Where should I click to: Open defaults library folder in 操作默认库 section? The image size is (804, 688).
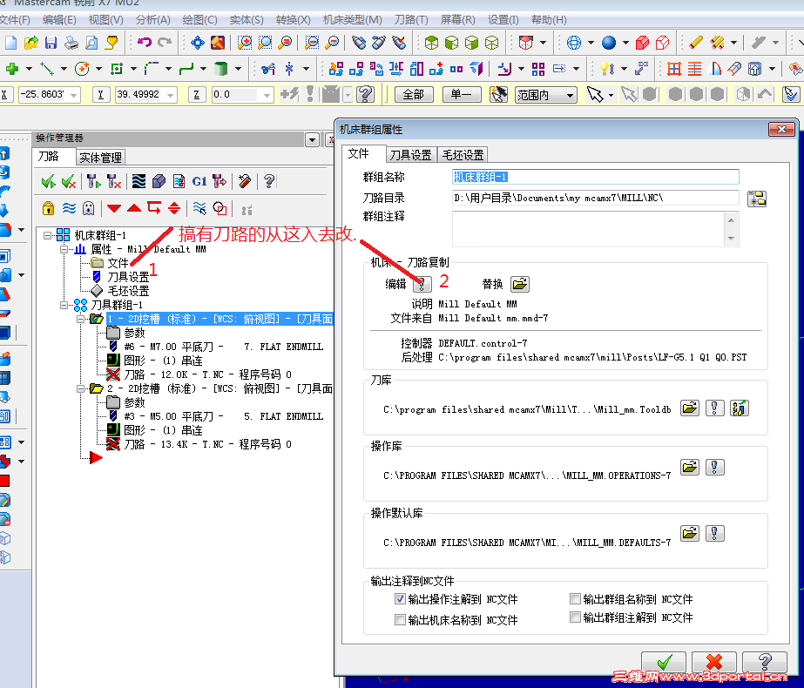pos(690,534)
